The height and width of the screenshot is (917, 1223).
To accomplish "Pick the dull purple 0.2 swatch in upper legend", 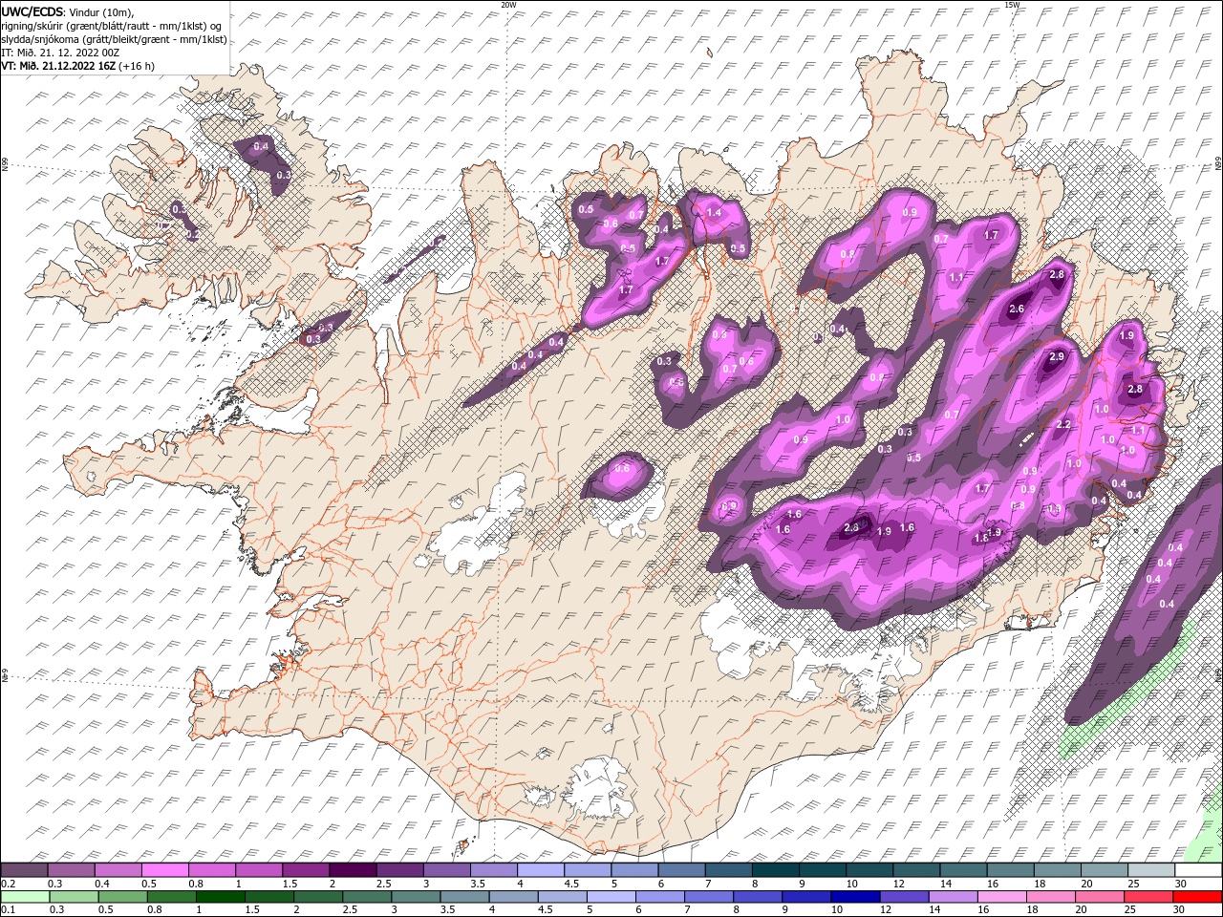I will point(24,870).
